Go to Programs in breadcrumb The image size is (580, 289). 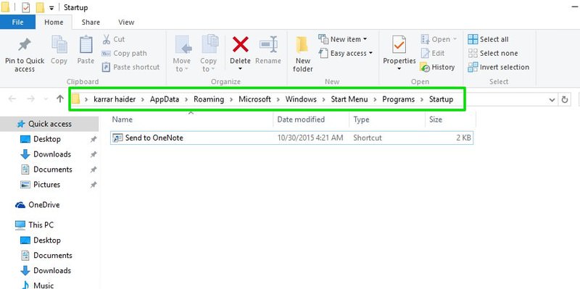click(x=398, y=99)
